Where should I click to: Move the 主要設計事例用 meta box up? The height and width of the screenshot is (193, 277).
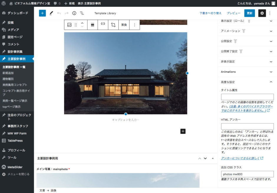point(199,159)
